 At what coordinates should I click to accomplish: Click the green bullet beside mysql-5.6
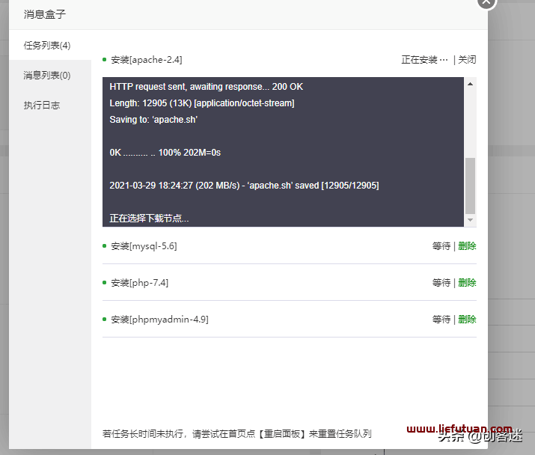click(105, 246)
